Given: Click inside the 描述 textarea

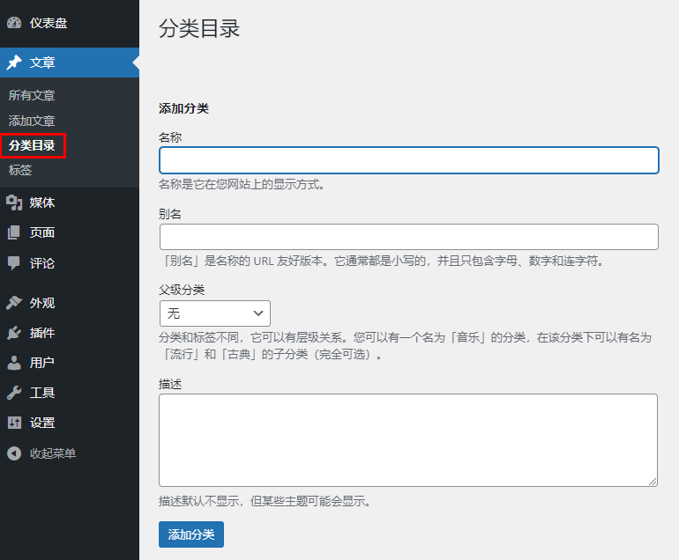Looking at the screenshot, I should point(407,439).
